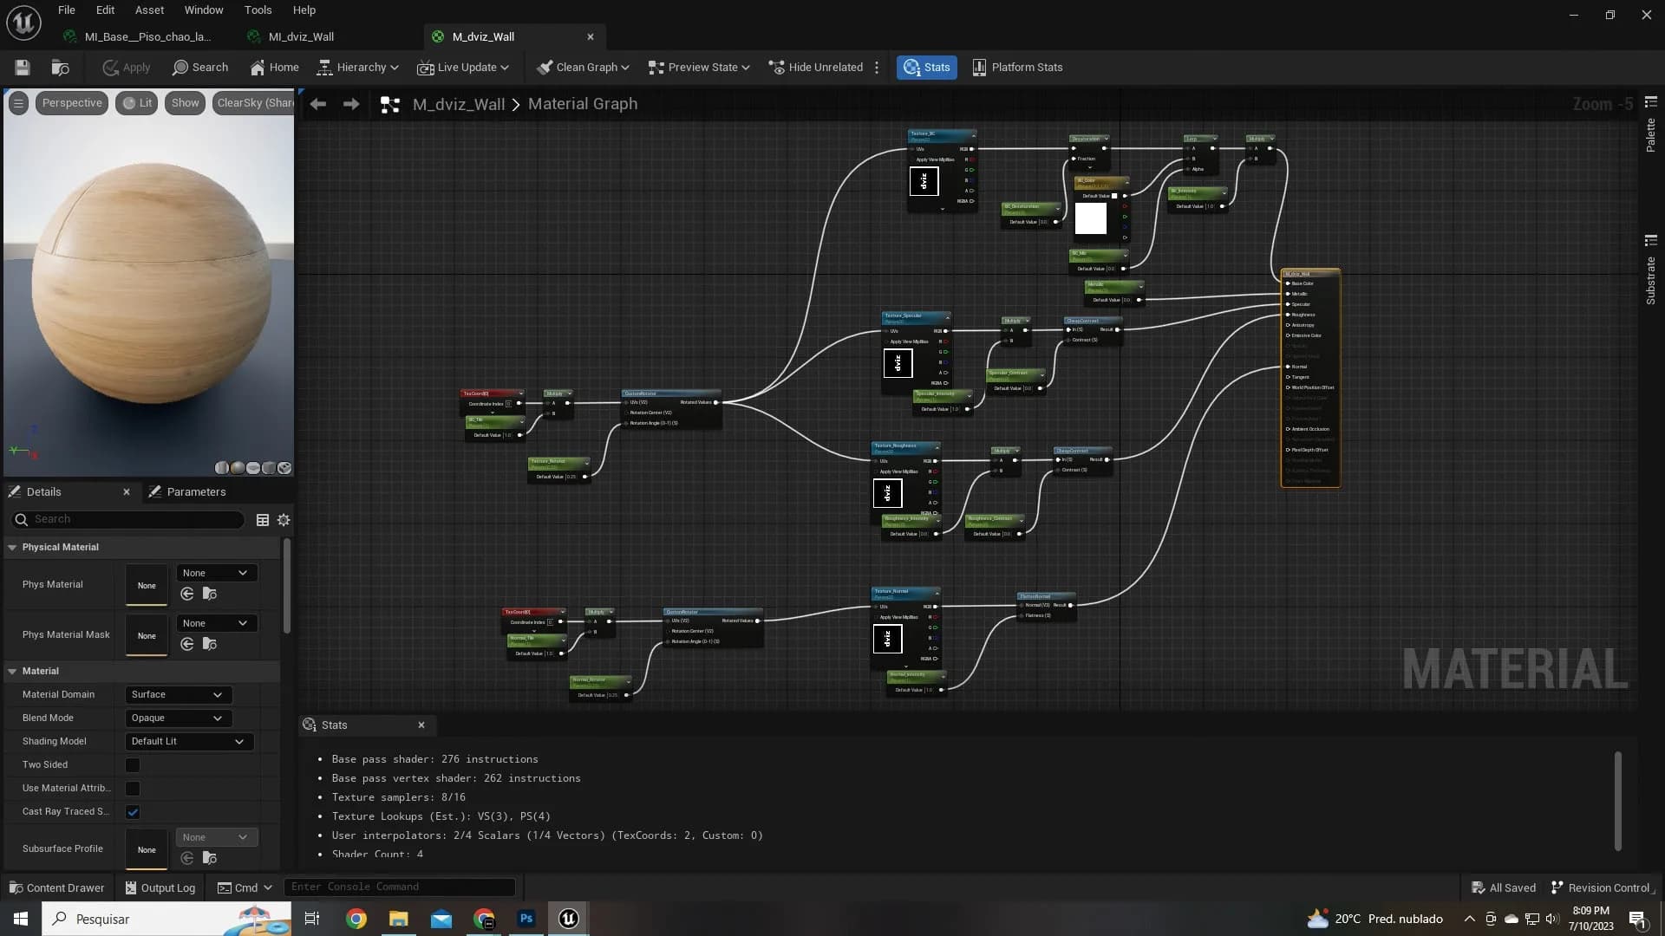Open viewport options hamburger menu
The height and width of the screenshot is (936, 1665).
tap(18, 103)
